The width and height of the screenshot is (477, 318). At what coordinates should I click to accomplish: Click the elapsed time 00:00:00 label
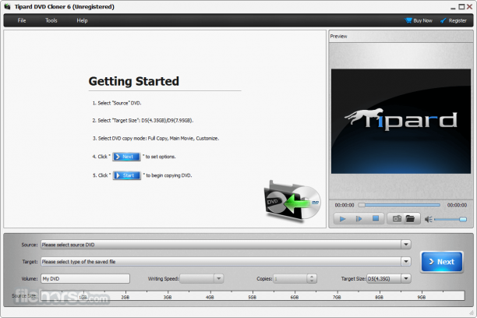click(344, 205)
